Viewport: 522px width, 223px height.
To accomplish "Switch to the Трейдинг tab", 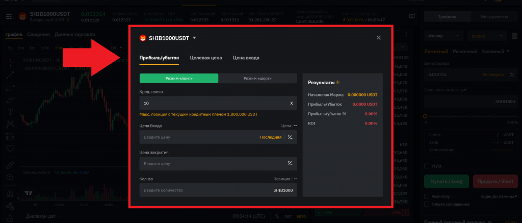I will [x=448, y=16].
